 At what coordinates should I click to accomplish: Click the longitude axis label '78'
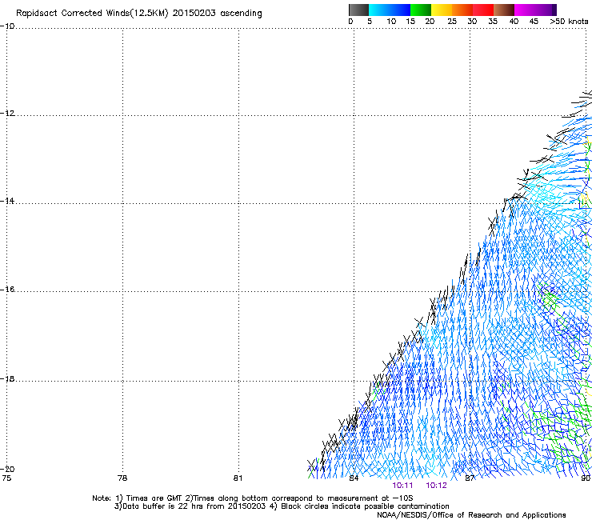click(x=122, y=478)
